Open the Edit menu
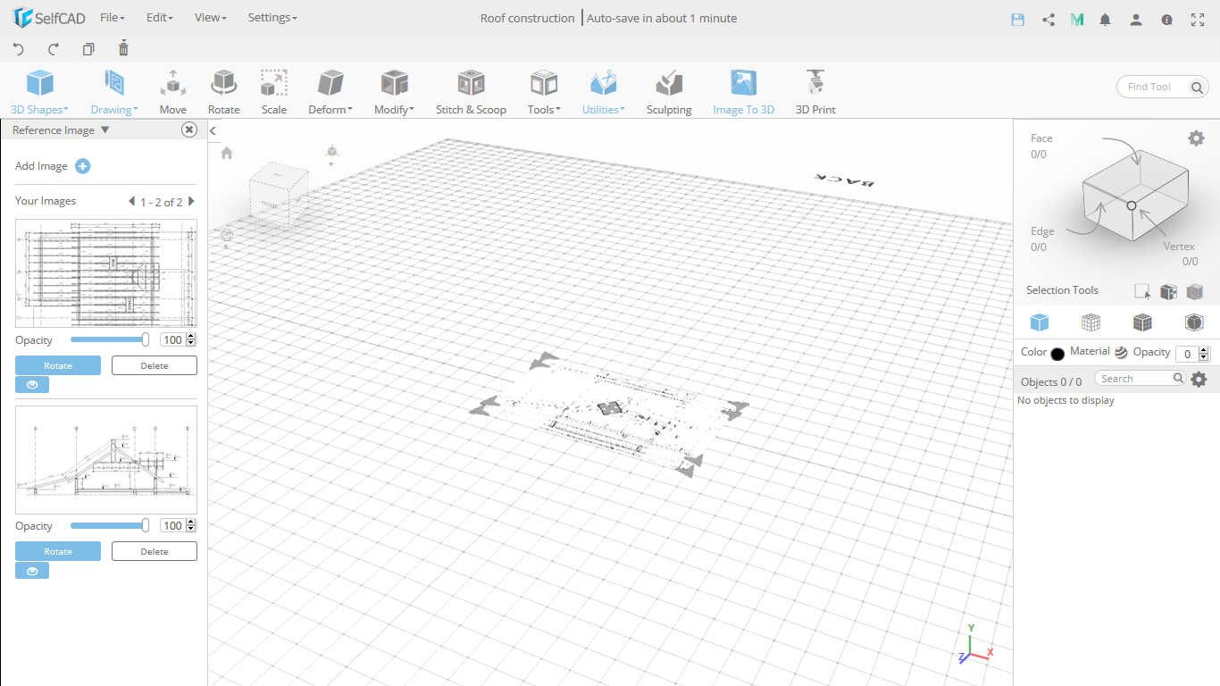Screen dimensions: 1220x686 click(159, 18)
